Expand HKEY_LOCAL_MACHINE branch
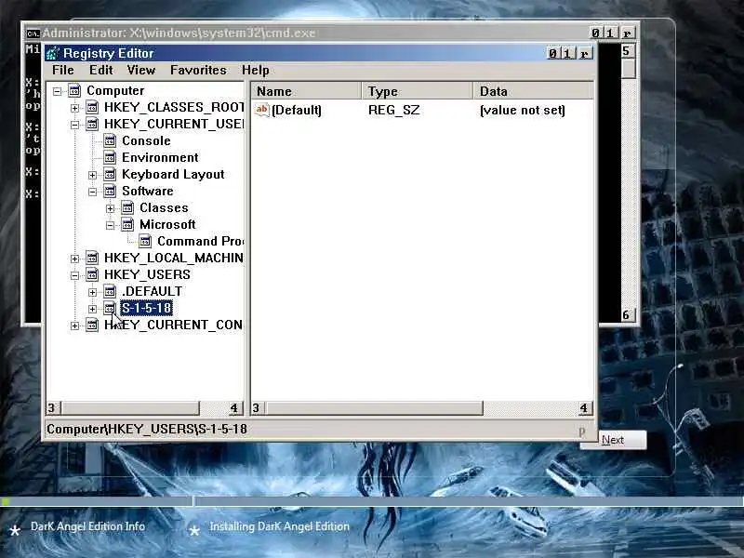This screenshot has width=744, height=558. [75, 259]
